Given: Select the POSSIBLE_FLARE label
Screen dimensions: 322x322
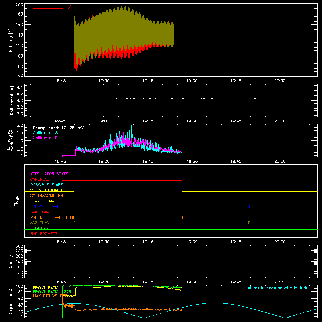Looking at the screenshot, I should (46, 185).
